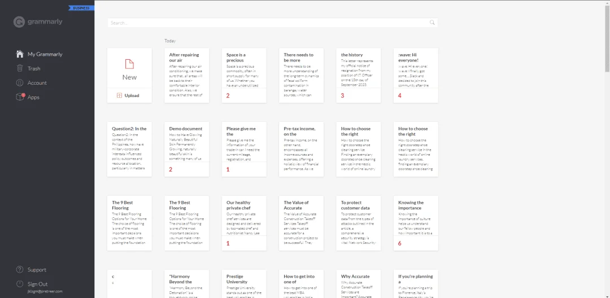The width and height of the screenshot is (610, 298).
Task: Click the Sign Out power icon
Action: (20, 284)
